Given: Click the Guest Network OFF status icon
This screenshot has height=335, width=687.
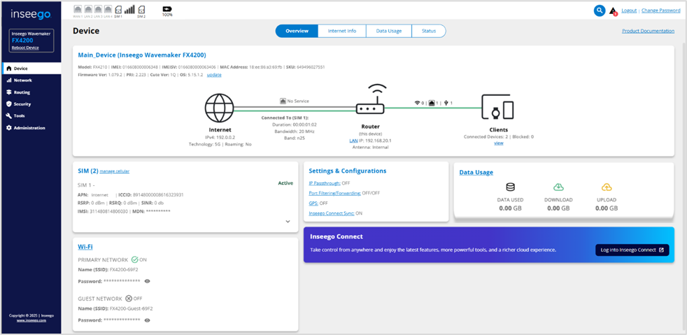Looking at the screenshot, I should pyautogui.click(x=128, y=298).
